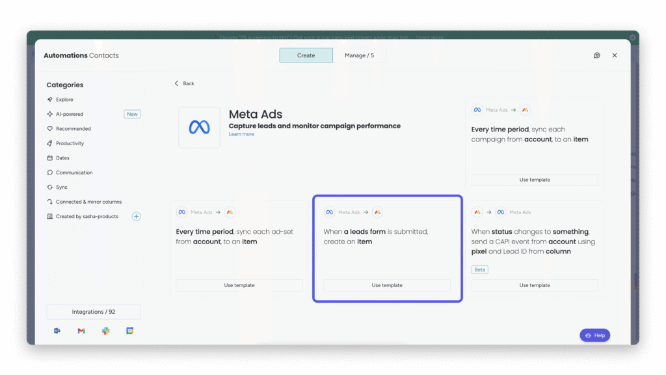
Task: Open Created by sasha-products category
Action: click(87, 216)
